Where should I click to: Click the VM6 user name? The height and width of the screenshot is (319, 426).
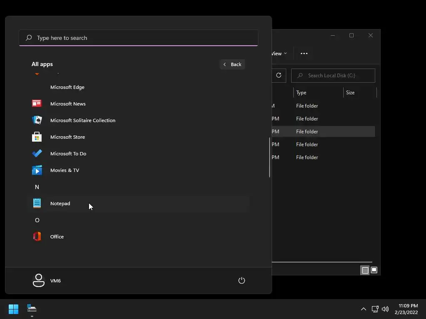coord(55,281)
